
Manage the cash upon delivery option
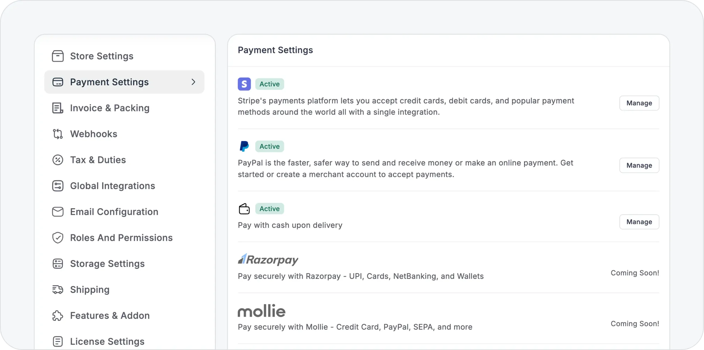(639, 222)
